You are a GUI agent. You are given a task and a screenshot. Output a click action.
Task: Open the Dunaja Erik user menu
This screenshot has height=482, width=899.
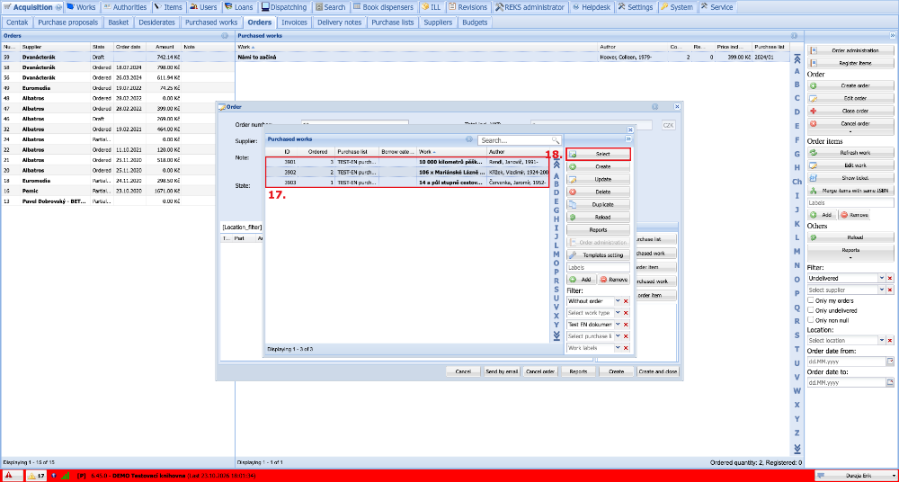click(x=856, y=476)
